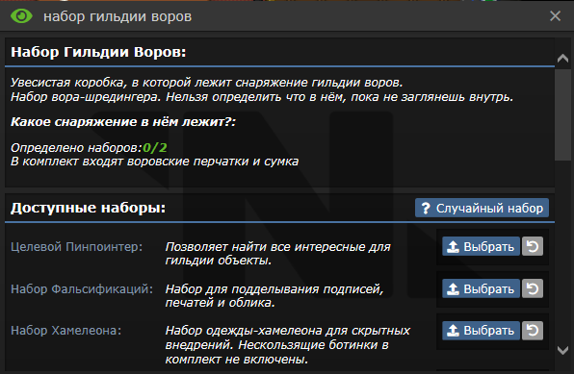Close the набор гильдии воров window
Image resolution: width=574 pixels, height=374 pixels.
coord(556,16)
